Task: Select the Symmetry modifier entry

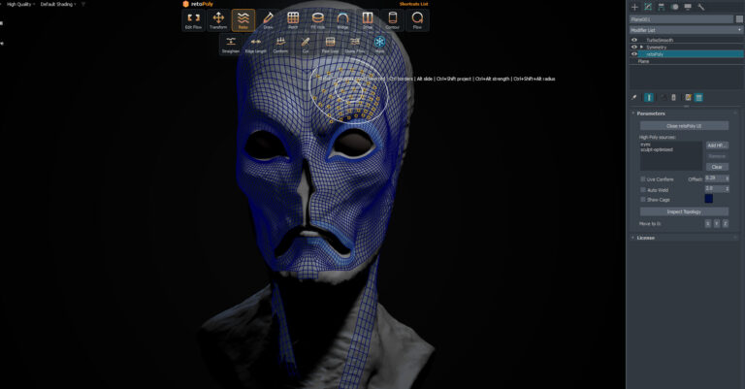Action: click(x=656, y=47)
